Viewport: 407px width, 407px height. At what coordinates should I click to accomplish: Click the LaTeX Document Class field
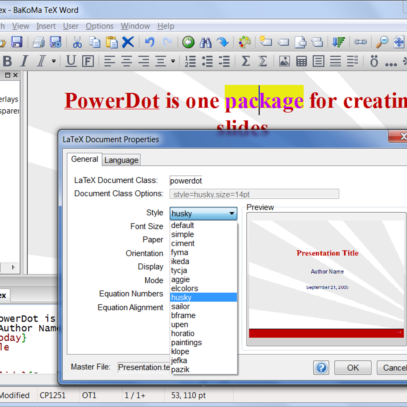[x=186, y=181]
